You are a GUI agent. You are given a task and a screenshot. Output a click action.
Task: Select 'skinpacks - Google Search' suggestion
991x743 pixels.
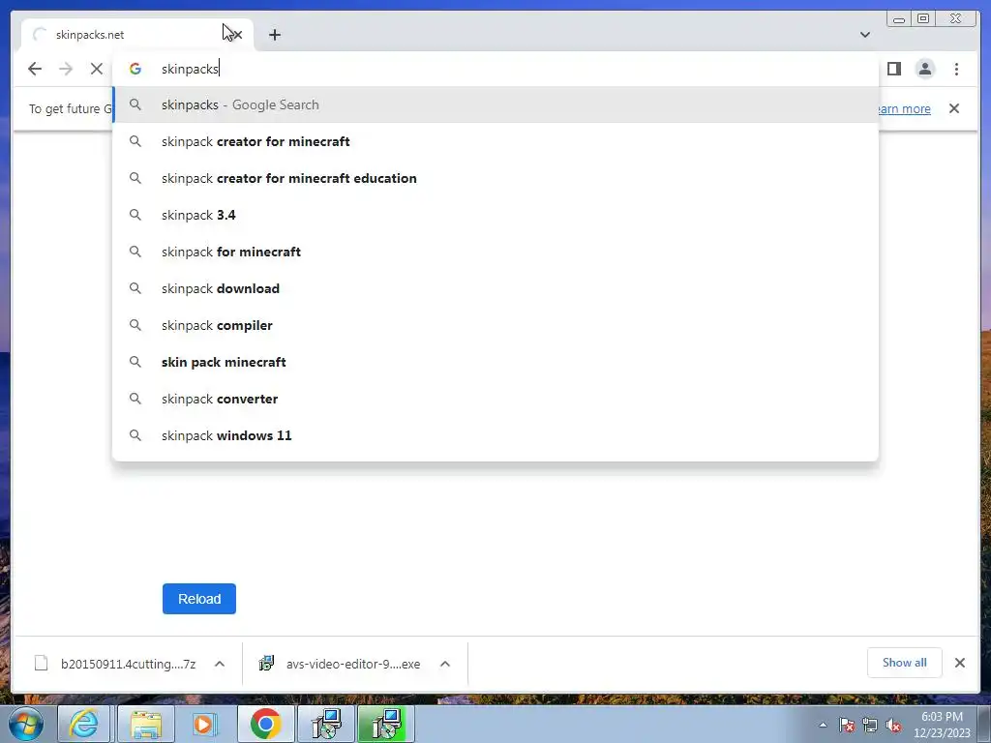pos(495,104)
